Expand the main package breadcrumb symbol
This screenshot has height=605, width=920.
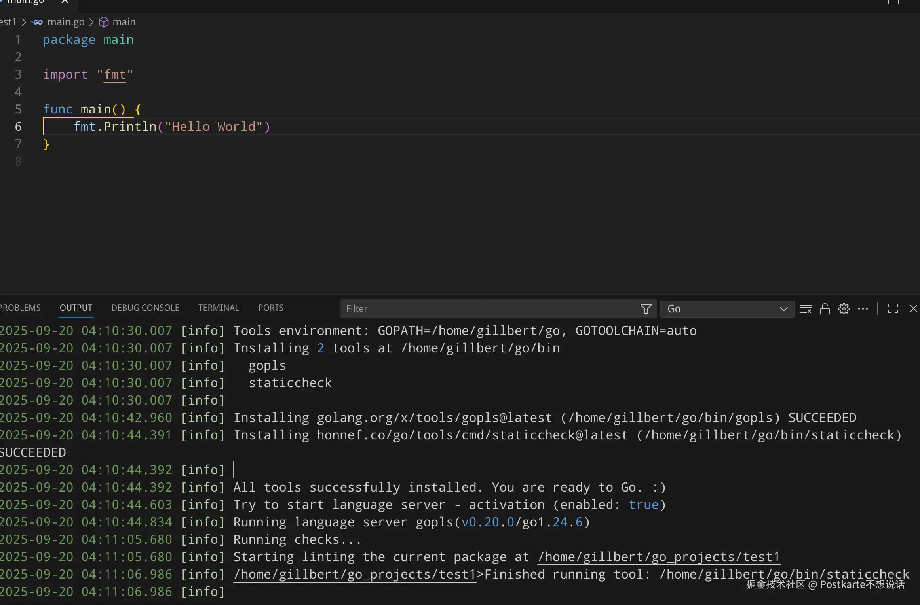pyautogui.click(x=124, y=22)
